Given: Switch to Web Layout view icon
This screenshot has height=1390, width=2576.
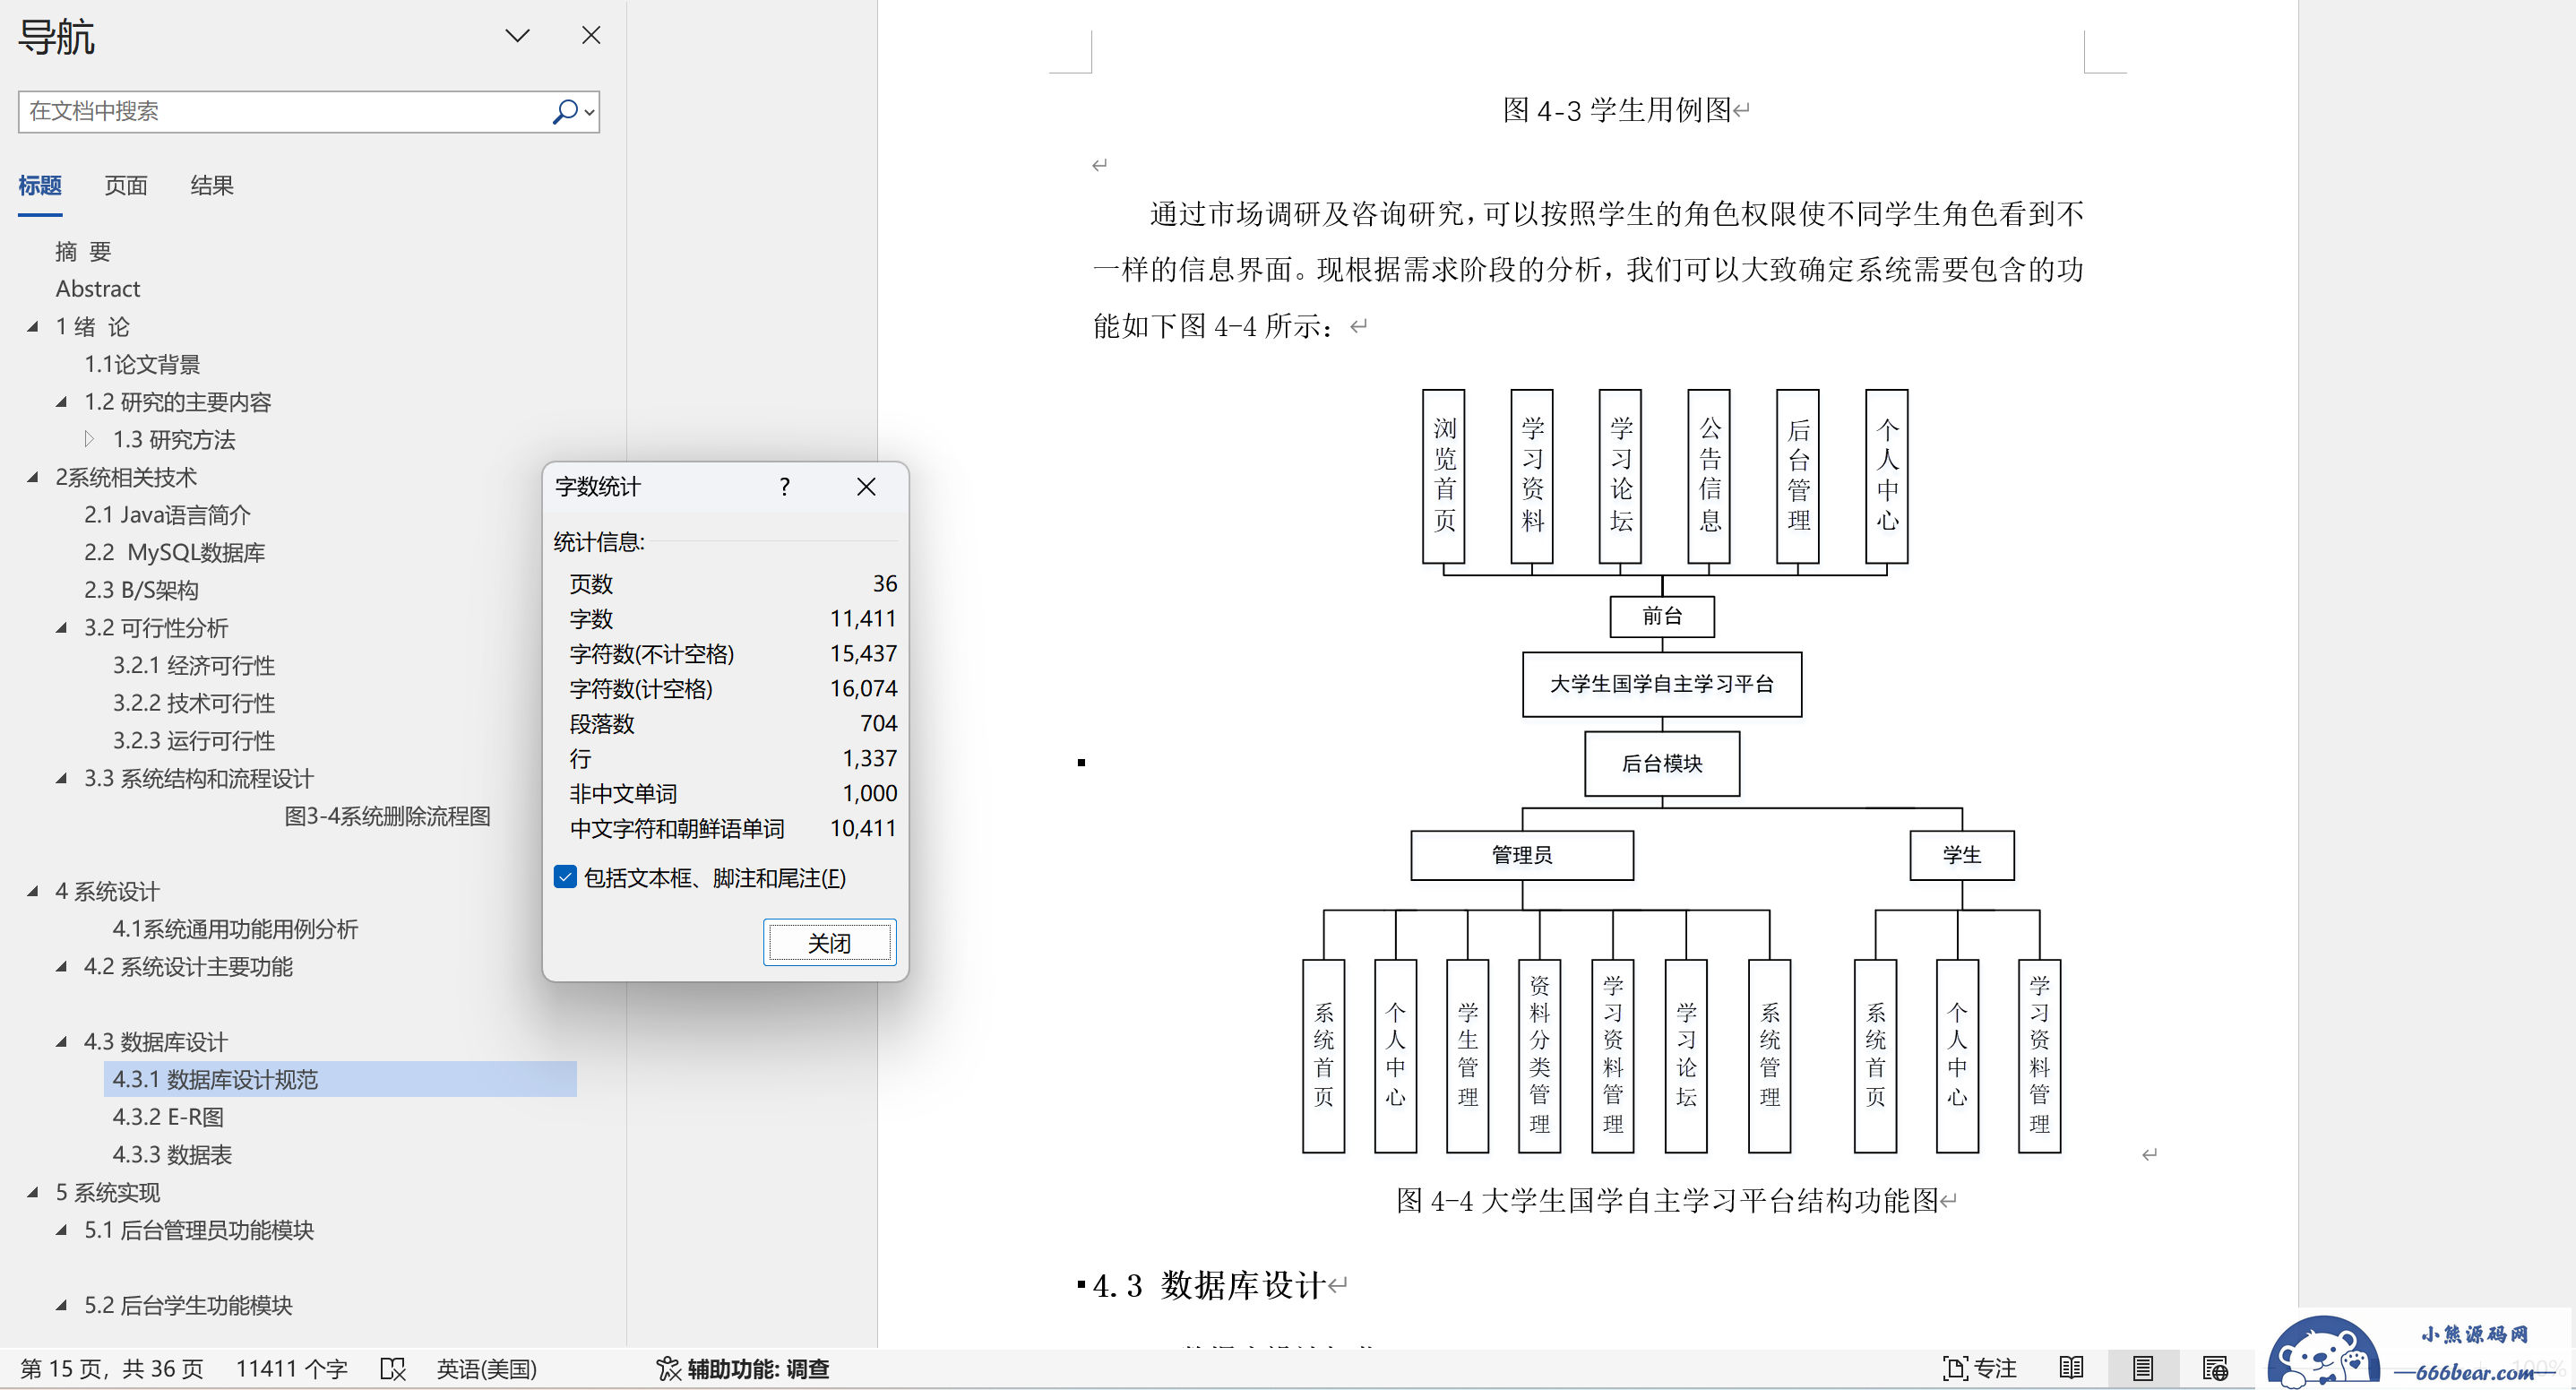Looking at the screenshot, I should click(x=2214, y=1369).
